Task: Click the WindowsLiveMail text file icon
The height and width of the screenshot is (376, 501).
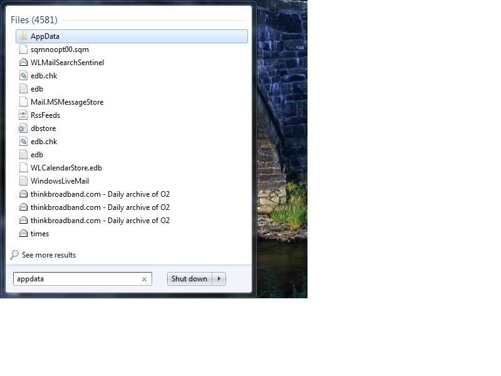Action: point(23,181)
